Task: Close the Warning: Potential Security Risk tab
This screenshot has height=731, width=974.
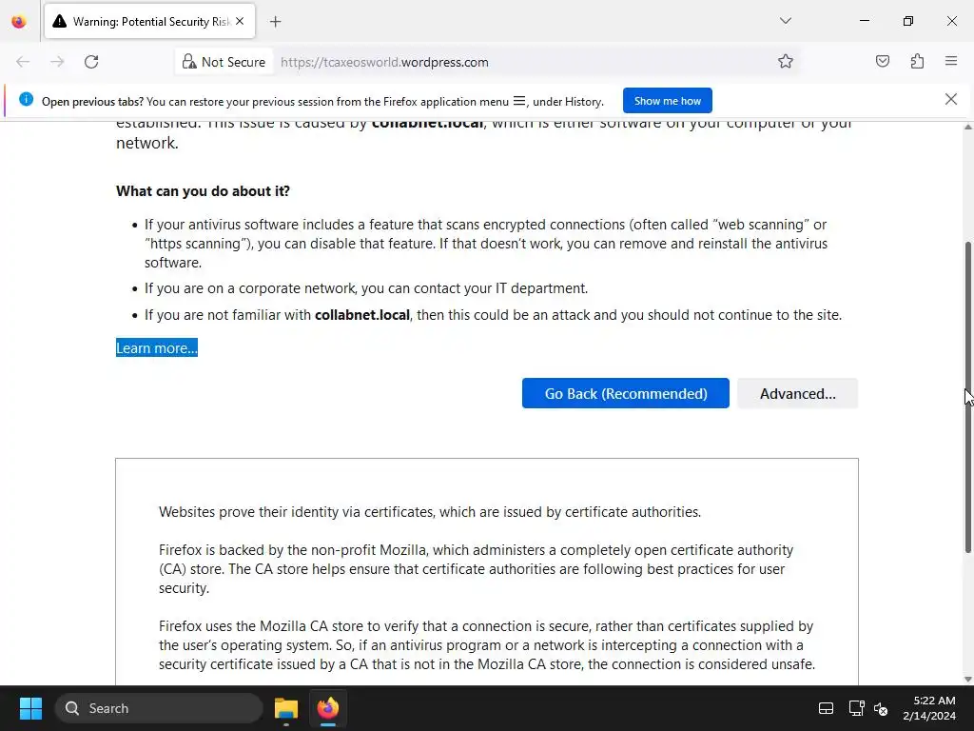Action: 240,22
